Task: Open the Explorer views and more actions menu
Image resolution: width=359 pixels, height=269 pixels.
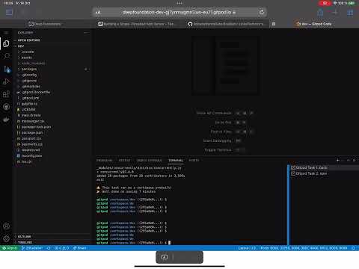Action: tap(86, 33)
